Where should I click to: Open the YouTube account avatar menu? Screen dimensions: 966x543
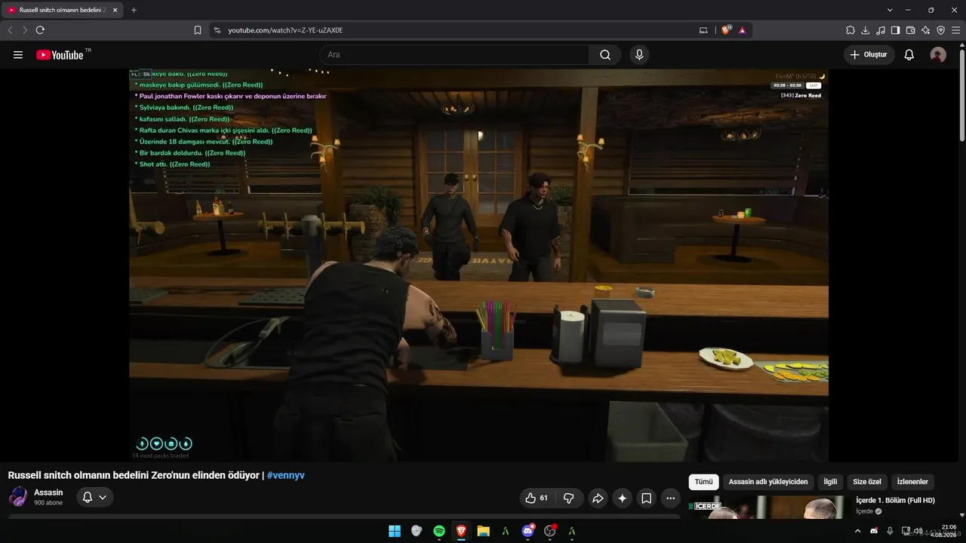tap(938, 55)
